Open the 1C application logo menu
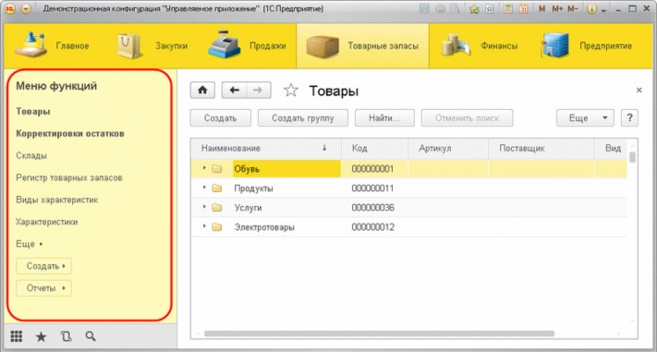This screenshot has height=352, width=657. pos(10,9)
